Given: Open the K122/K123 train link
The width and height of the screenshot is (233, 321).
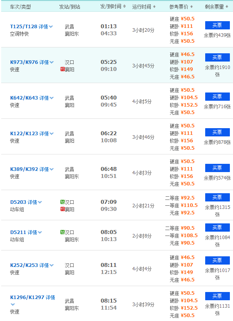Looking at the screenshot, I should 24,134.
